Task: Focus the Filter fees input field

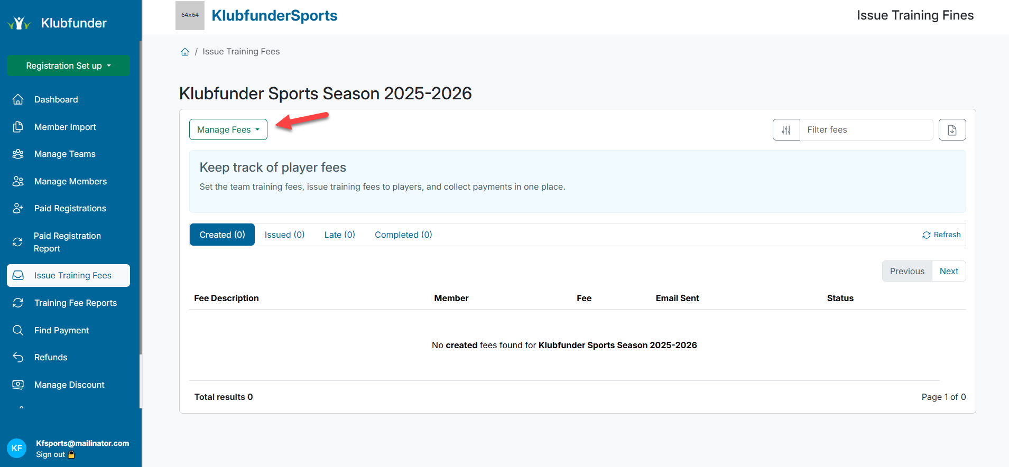Action: click(x=866, y=130)
